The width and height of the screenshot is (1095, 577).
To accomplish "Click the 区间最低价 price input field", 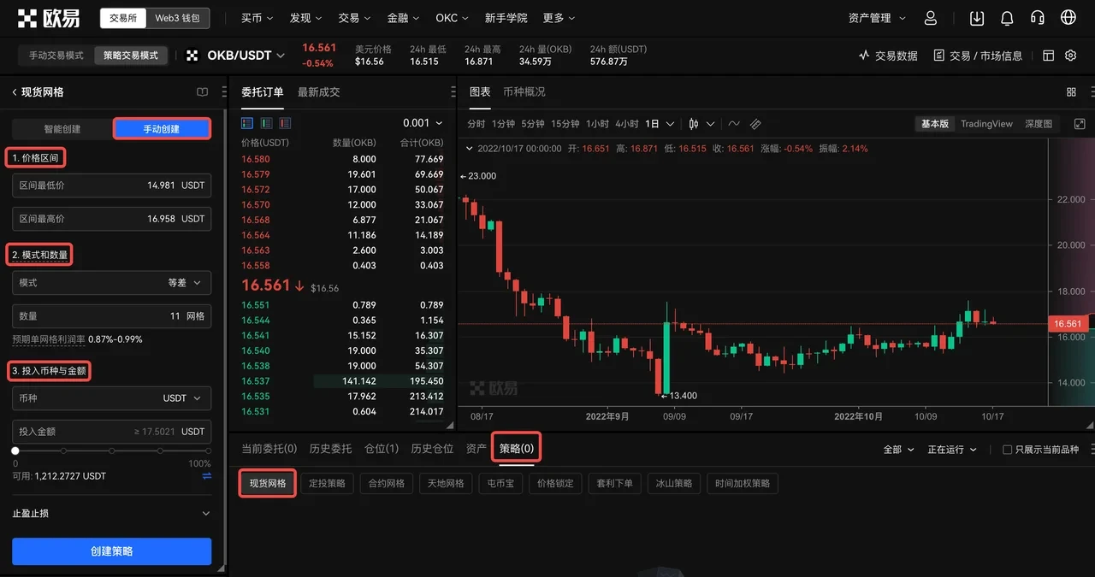I will (x=111, y=185).
